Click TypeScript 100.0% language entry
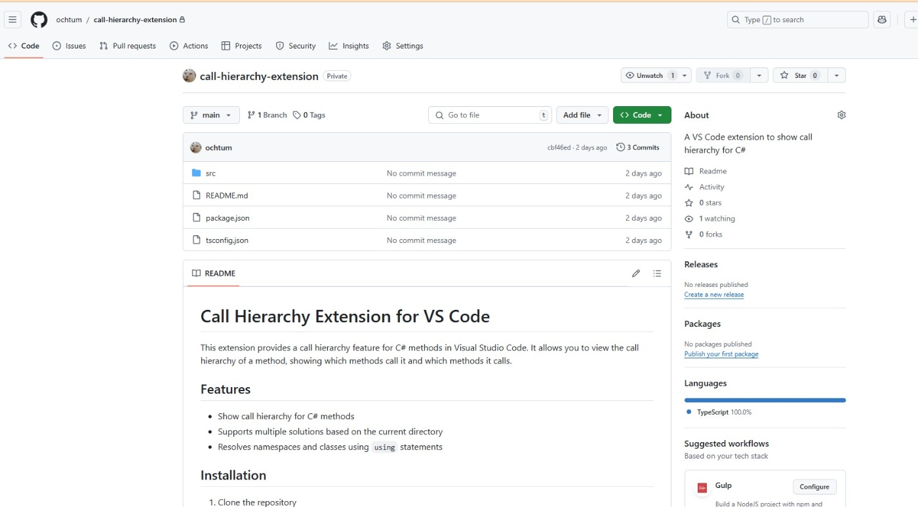 [719, 412]
